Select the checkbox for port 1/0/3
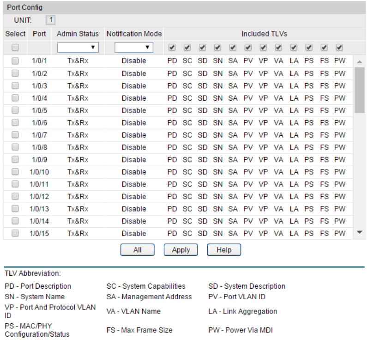Image resolution: width=367 pixels, height=345 pixels. coord(15,86)
